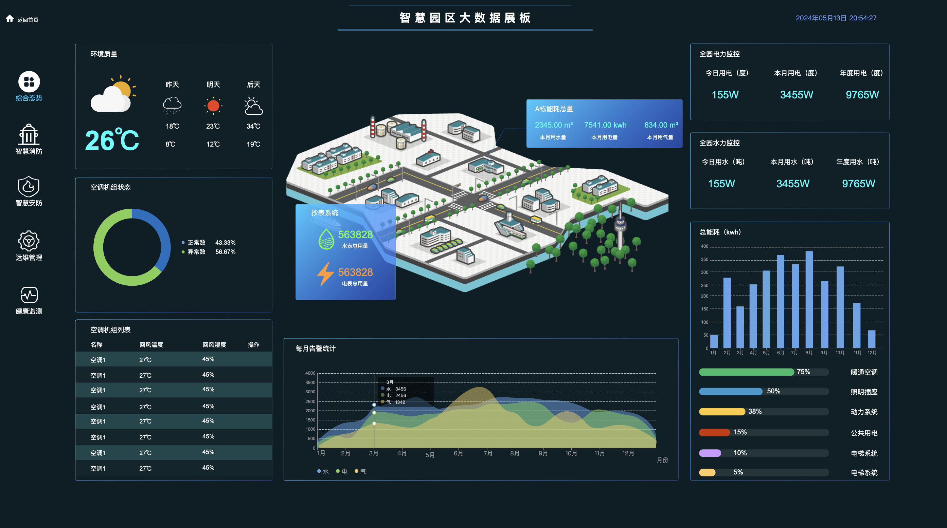947x528 pixels.
Task: Open the 综合态势 dashboard icon
Action: click(x=29, y=81)
